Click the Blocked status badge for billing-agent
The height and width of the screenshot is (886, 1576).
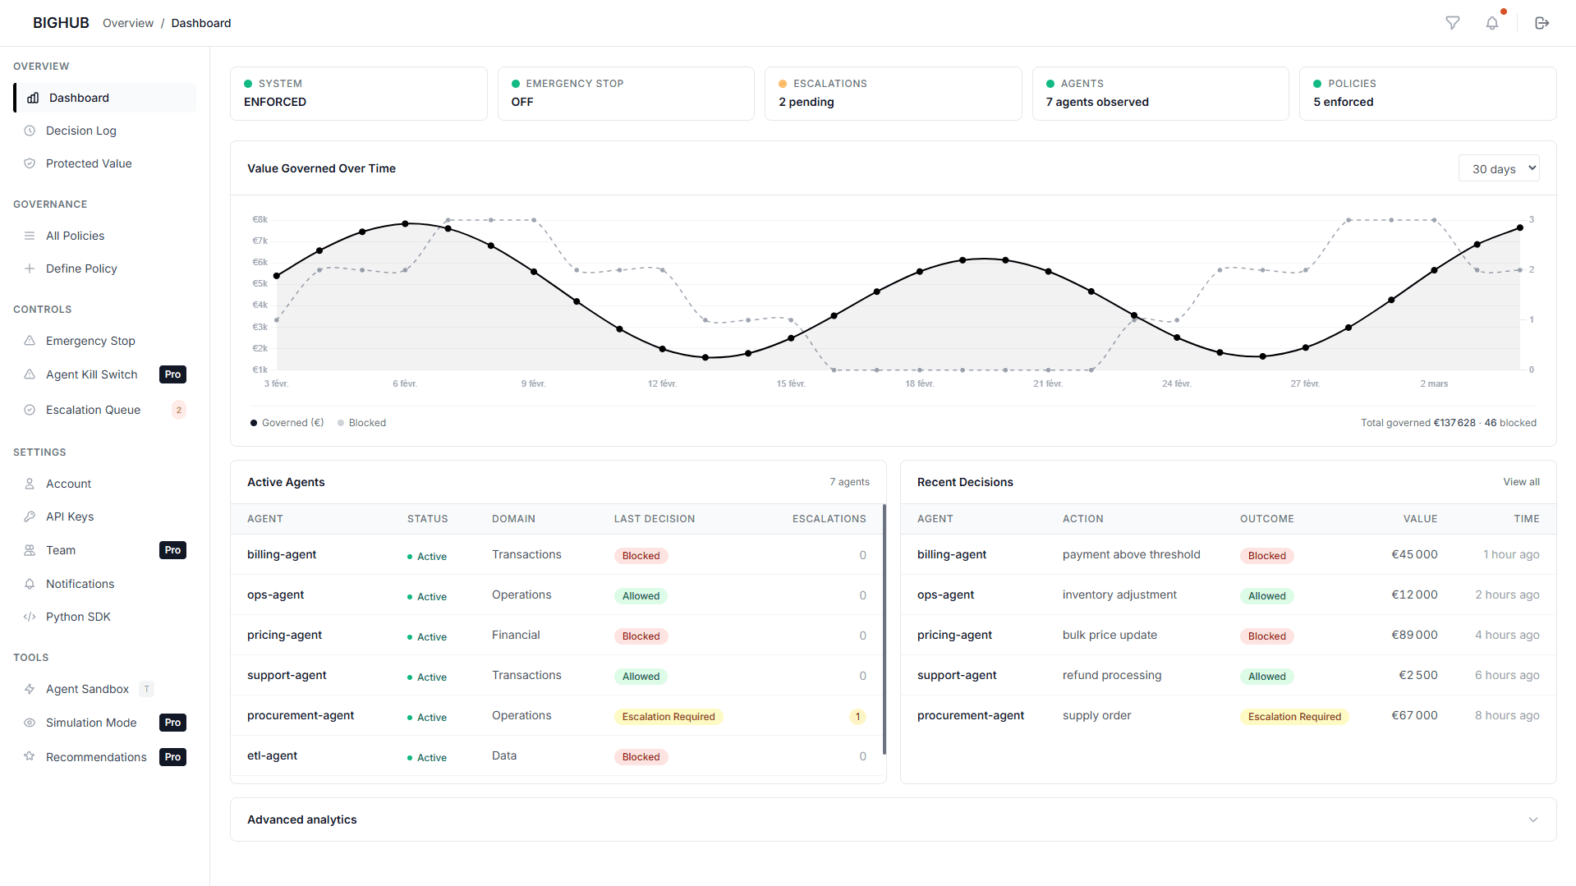tap(641, 555)
